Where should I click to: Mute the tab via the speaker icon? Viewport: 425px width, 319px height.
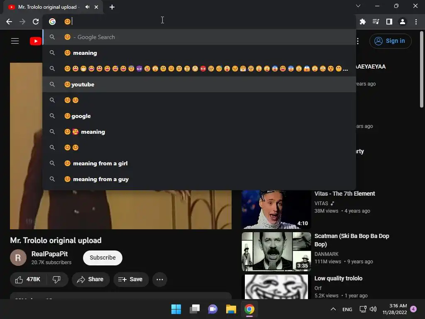click(87, 7)
